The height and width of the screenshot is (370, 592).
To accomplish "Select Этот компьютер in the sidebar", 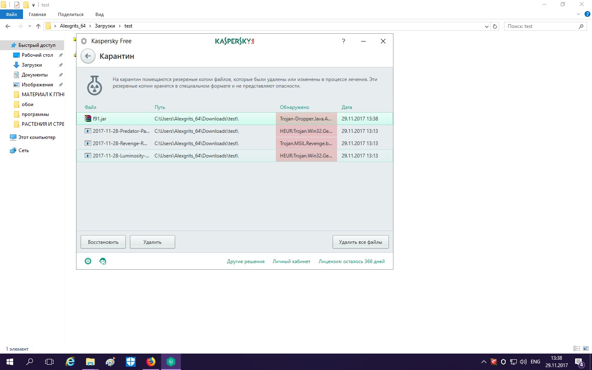I will (33, 137).
